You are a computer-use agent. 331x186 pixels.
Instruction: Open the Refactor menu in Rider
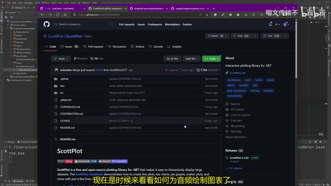click(x=46, y=3)
